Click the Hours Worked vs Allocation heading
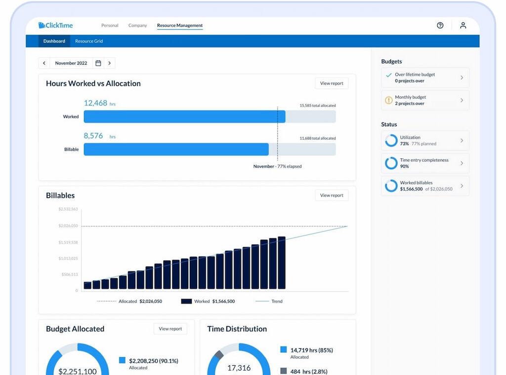The image size is (506, 375). (x=93, y=83)
